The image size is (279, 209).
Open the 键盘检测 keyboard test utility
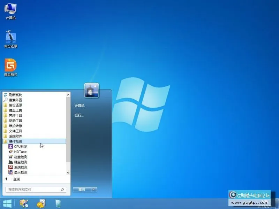(21, 162)
